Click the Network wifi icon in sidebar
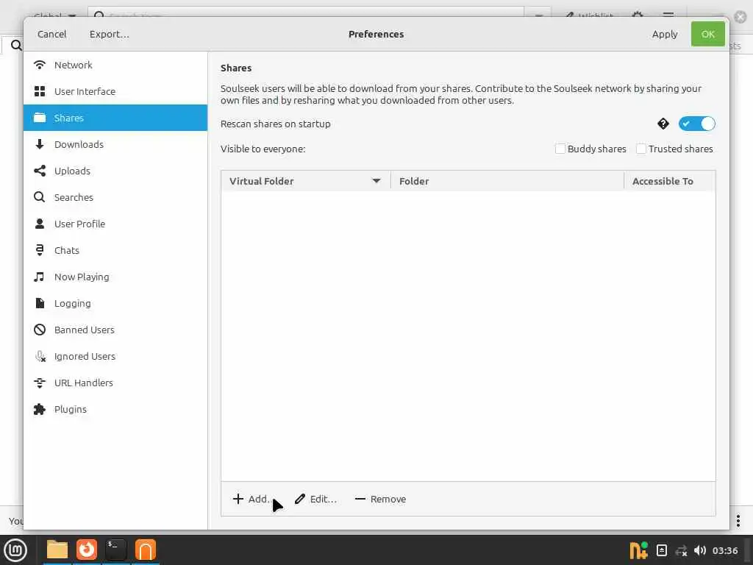The width and height of the screenshot is (753, 565). point(40,65)
